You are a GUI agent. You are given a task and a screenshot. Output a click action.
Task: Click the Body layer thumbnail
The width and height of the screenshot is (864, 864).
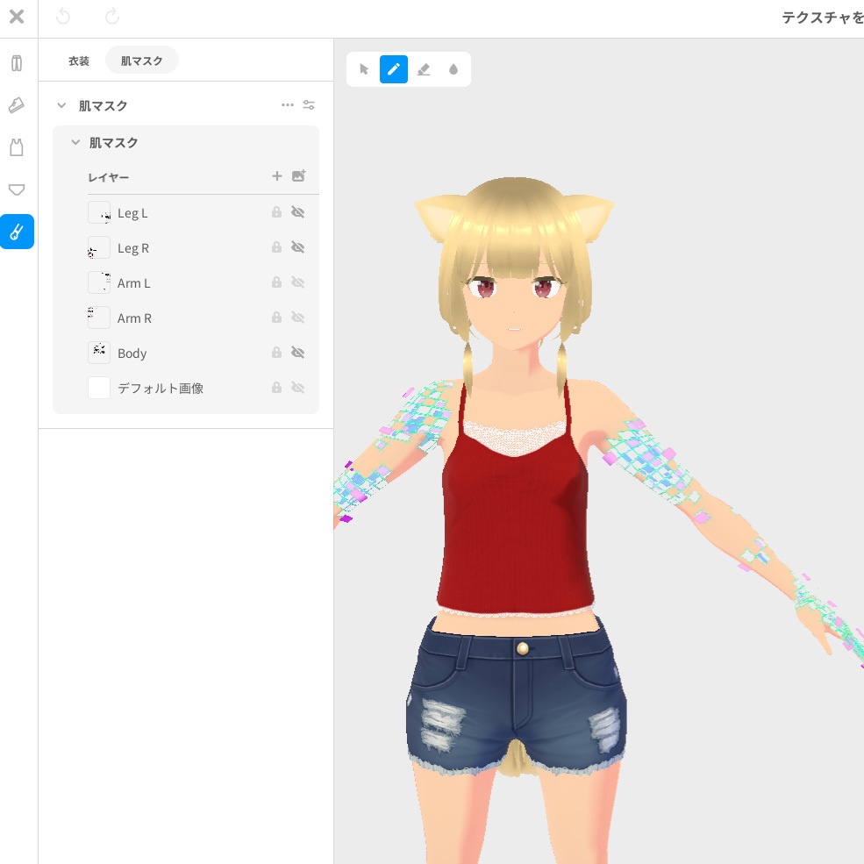99,353
